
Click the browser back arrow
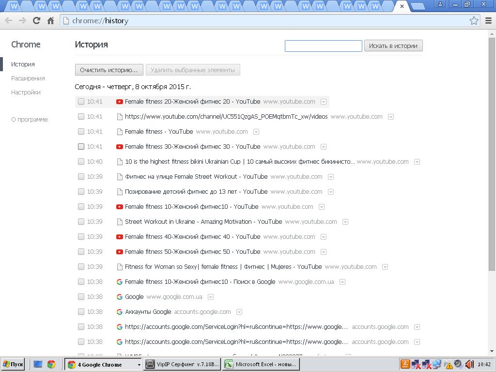(x=9, y=21)
